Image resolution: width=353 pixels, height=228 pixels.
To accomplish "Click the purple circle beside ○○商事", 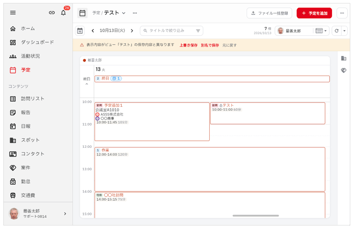I will pos(97,118).
